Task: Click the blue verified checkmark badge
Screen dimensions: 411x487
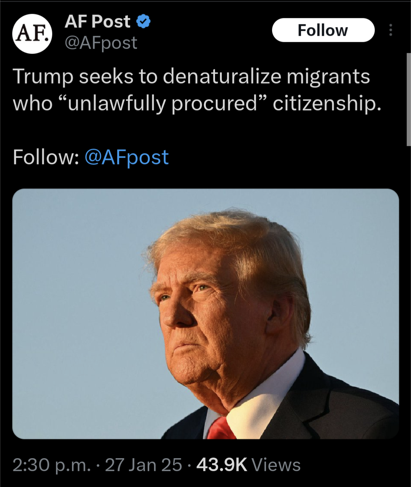Action: (x=143, y=22)
